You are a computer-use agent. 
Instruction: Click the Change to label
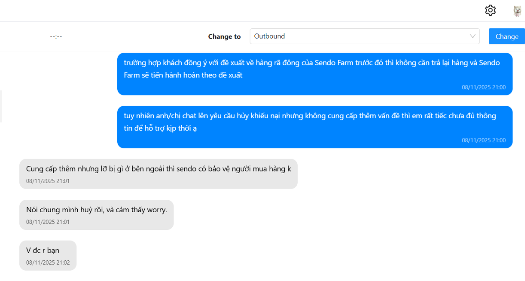pos(224,37)
